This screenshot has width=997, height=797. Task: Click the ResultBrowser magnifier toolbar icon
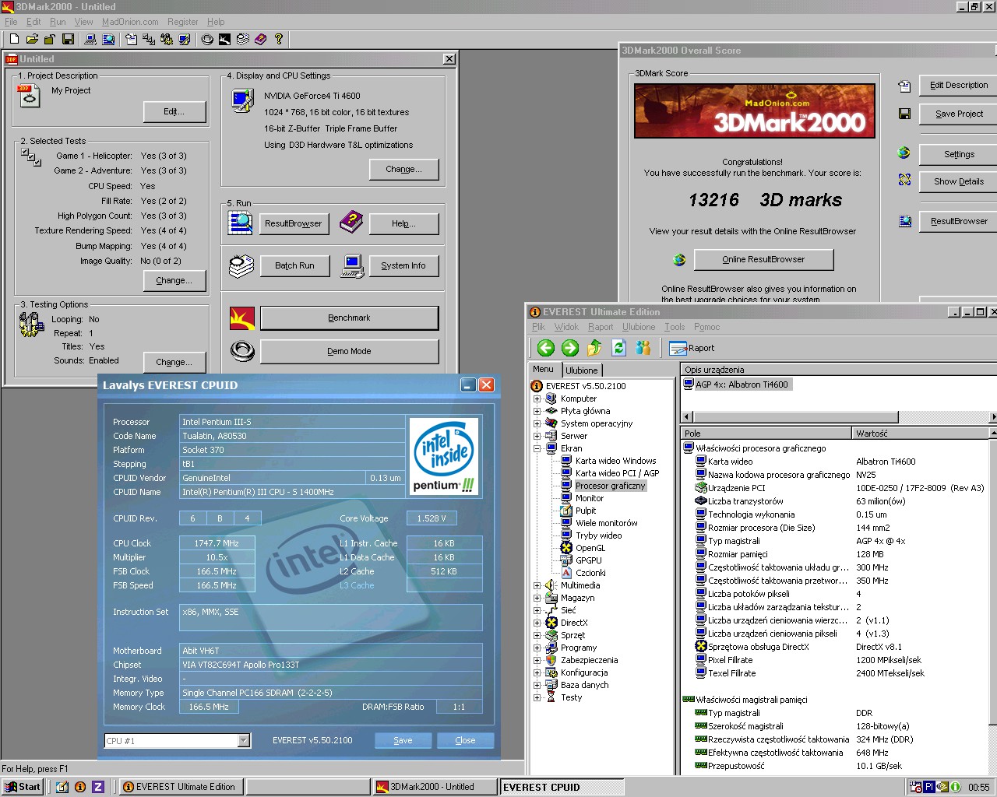(x=108, y=39)
